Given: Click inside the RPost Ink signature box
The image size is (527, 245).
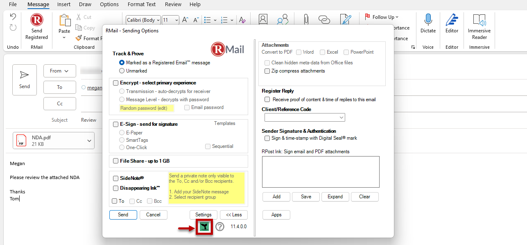Looking at the screenshot, I should pyautogui.click(x=321, y=172).
